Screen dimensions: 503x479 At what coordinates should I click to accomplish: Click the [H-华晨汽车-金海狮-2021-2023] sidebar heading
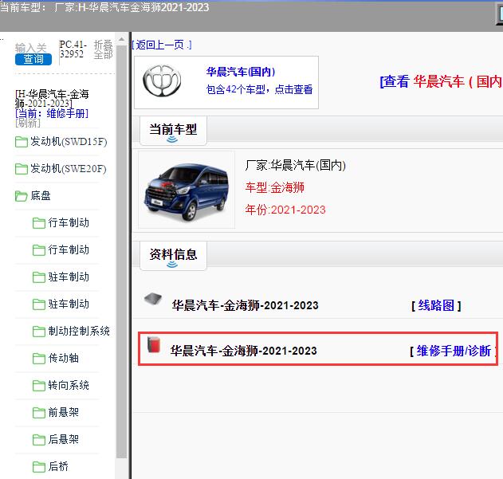pyautogui.click(x=52, y=99)
